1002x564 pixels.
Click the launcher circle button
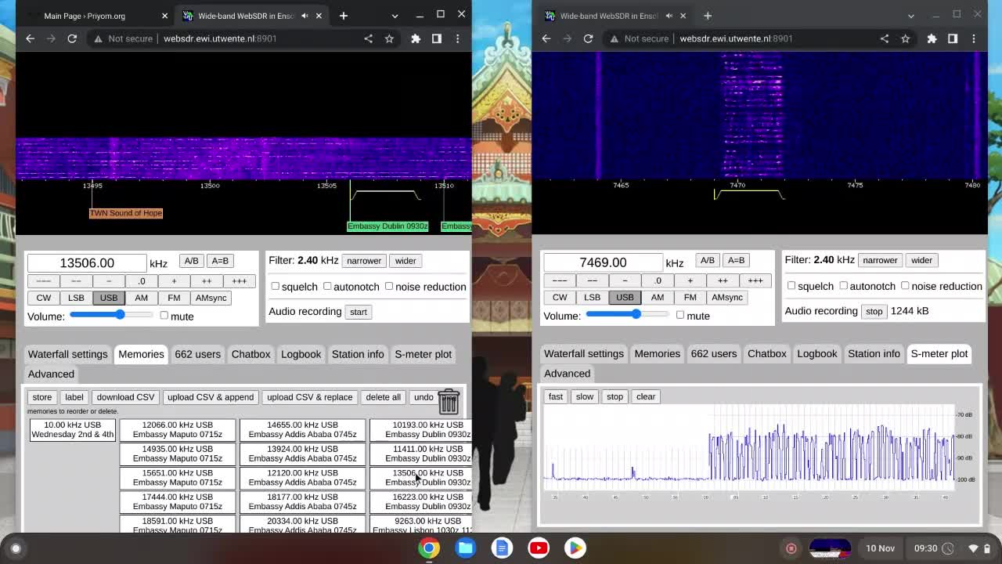point(16,548)
